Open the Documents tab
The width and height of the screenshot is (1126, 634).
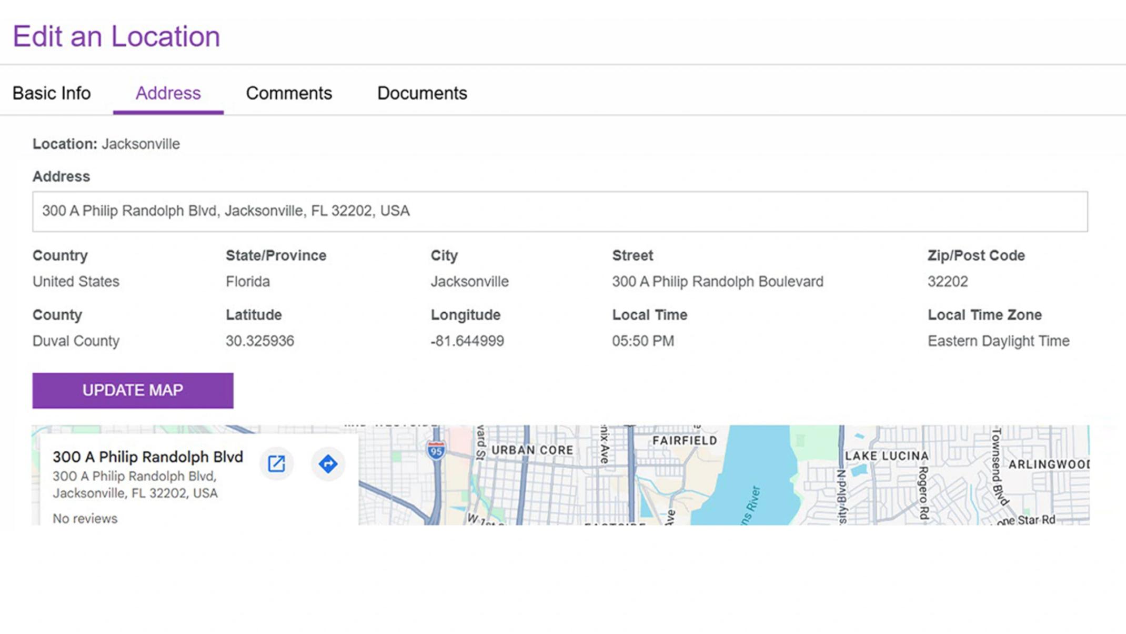(x=422, y=93)
